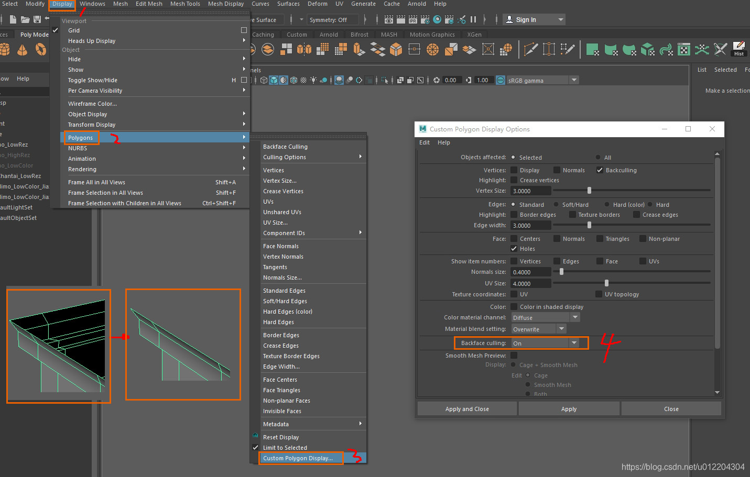Enable Smooth Mesh Preview checkbox
The width and height of the screenshot is (750, 477).
(514, 356)
